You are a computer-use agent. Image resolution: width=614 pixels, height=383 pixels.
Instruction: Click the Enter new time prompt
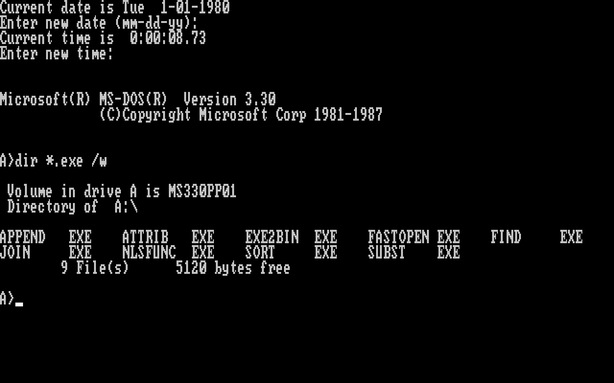point(58,54)
